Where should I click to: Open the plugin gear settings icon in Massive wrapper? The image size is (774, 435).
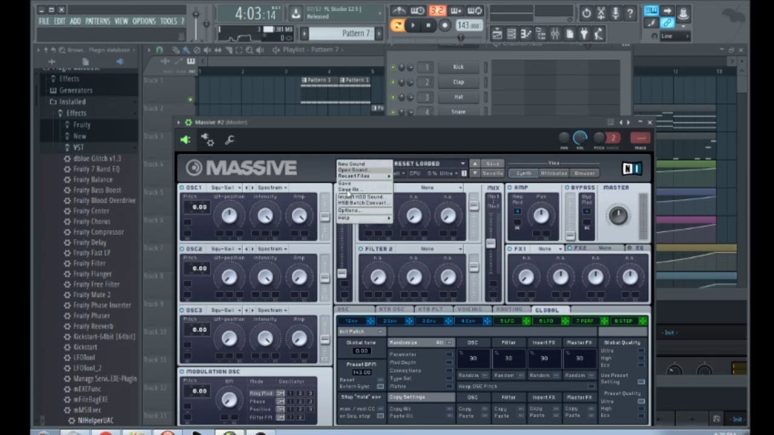pos(207,140)
